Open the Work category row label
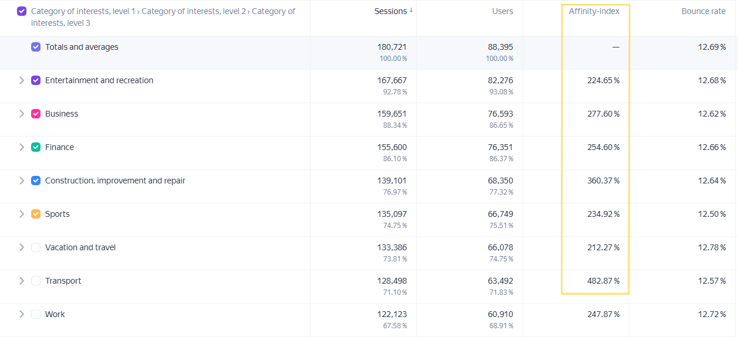Image resolution: width=738 pixels, height=337 pixels. point(55,314)
